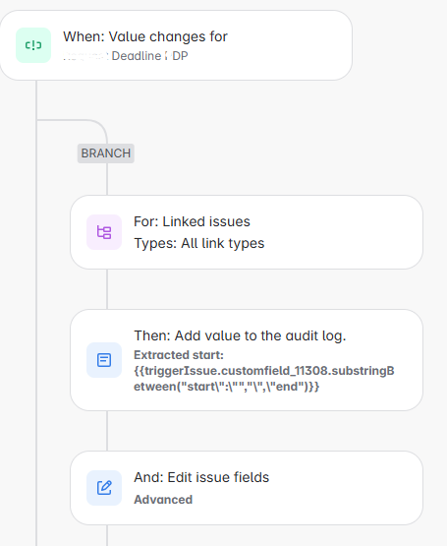Screen dimensions: 447x546
Task: Click the main vertical rule line under trigger
Action: [x=36, y=314]
